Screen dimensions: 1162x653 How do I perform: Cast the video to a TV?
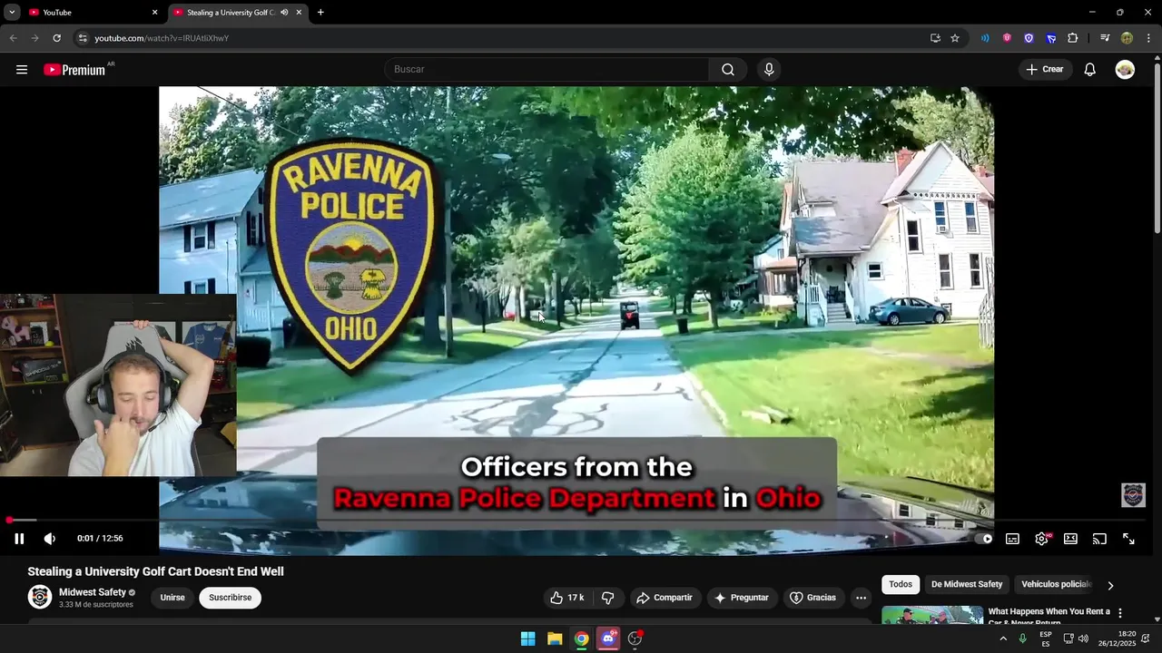pos(1099,539)
